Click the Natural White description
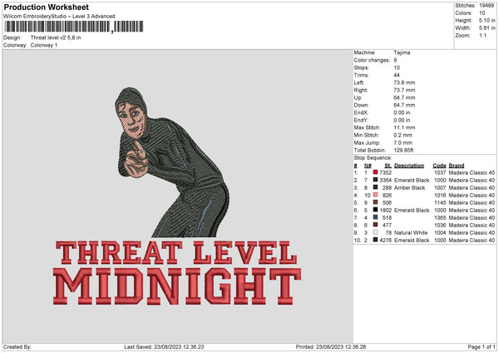 pyautogui.click(x=411, y=232)
